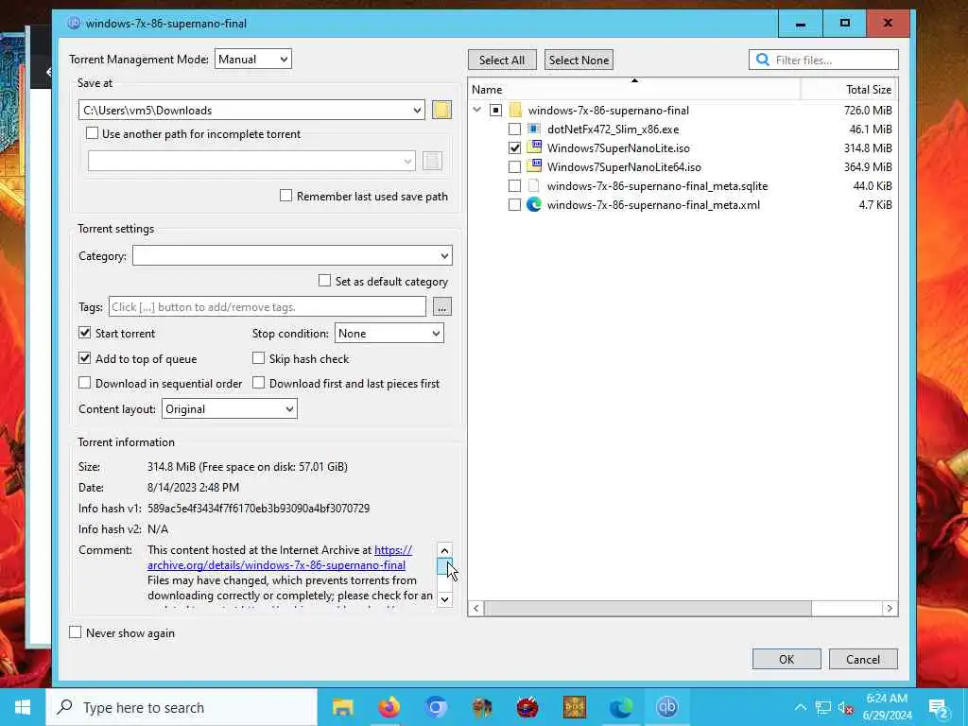Open the Torrent Management Mode dropdown
968x726 pixels.
(x=253, y=60)
